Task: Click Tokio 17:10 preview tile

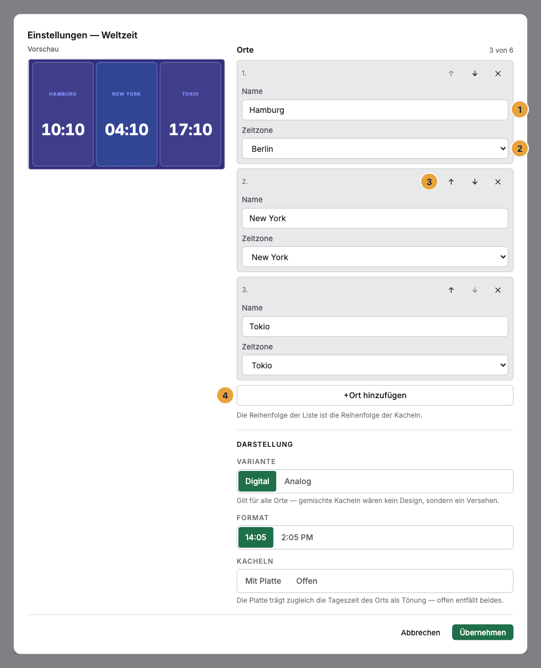Action: tap(190, 114)
